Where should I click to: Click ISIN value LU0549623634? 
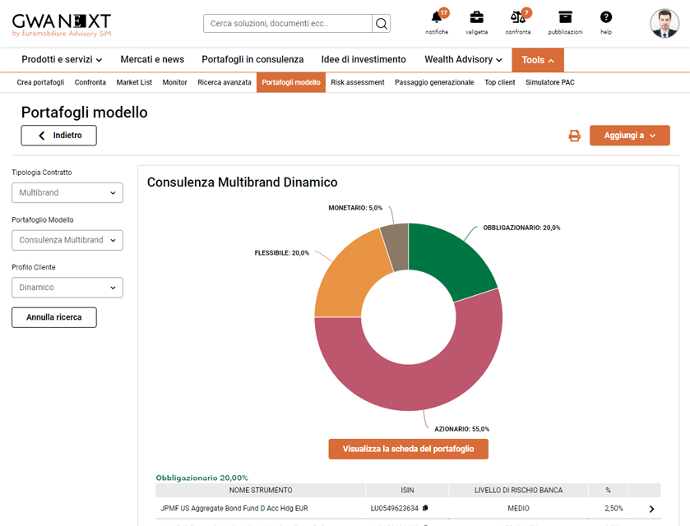point(394,509)
